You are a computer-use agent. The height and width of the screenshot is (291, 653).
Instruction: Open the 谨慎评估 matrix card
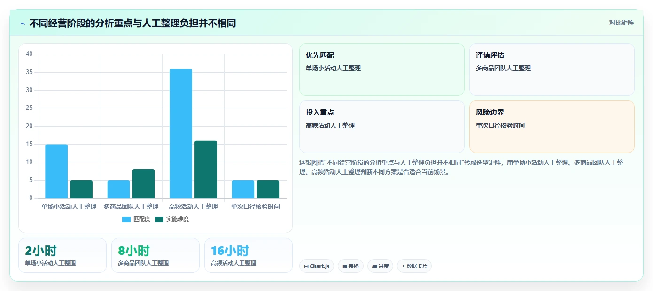coord(552,69)
